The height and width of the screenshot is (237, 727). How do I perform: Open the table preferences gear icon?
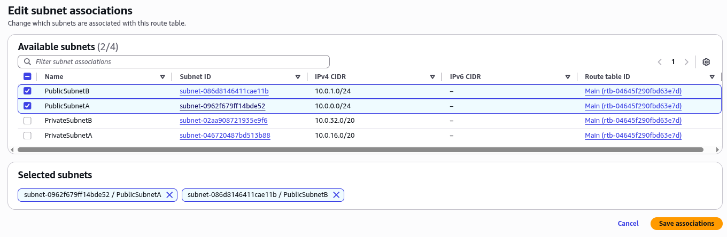point(706,62)
